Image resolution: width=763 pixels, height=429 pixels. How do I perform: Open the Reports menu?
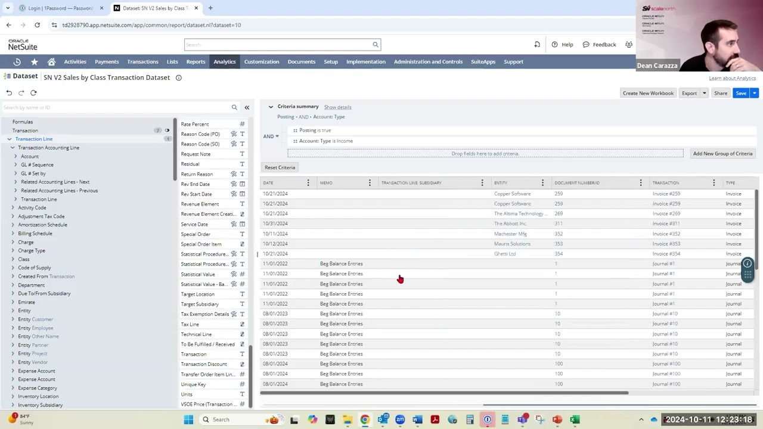[x=196, y=62]
